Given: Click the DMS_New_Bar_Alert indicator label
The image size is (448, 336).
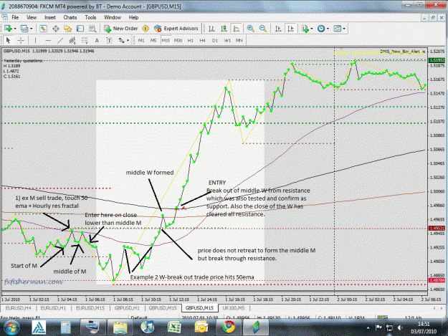Looking at the screenshot, I should click(401, 52).
